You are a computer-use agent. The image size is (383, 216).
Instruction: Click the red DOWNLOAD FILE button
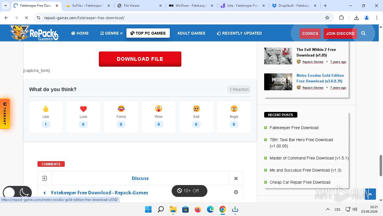[140, 59]
